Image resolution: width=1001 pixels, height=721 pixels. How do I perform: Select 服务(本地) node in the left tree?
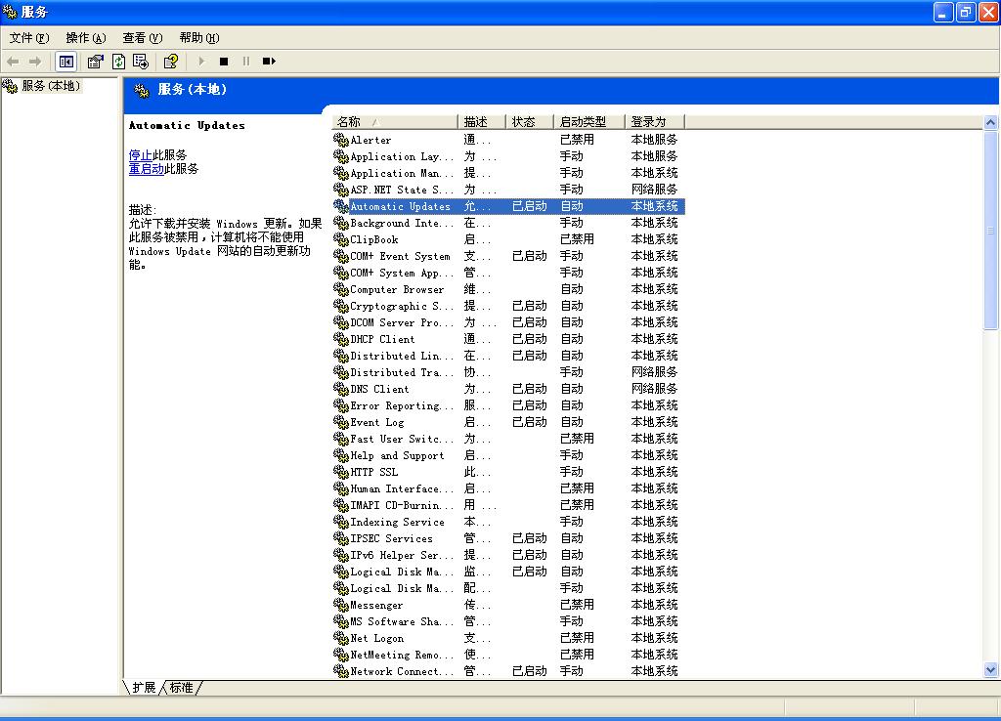pos(51,86)
